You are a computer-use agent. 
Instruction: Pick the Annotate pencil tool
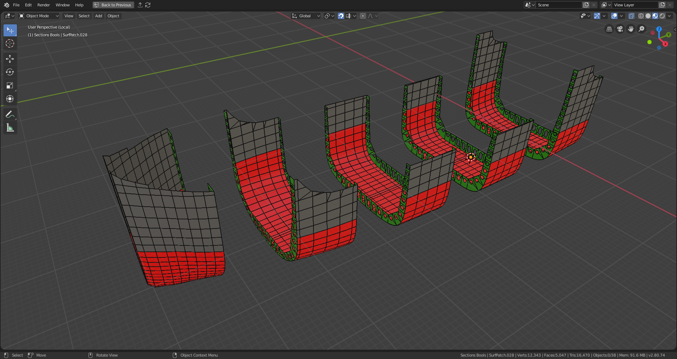click(10, 114)
